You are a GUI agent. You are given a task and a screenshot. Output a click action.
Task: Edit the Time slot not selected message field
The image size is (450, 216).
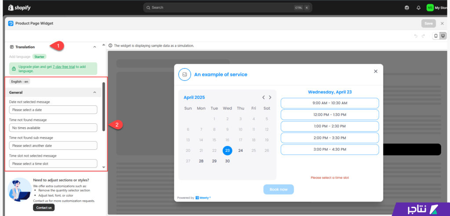point(53,163)
